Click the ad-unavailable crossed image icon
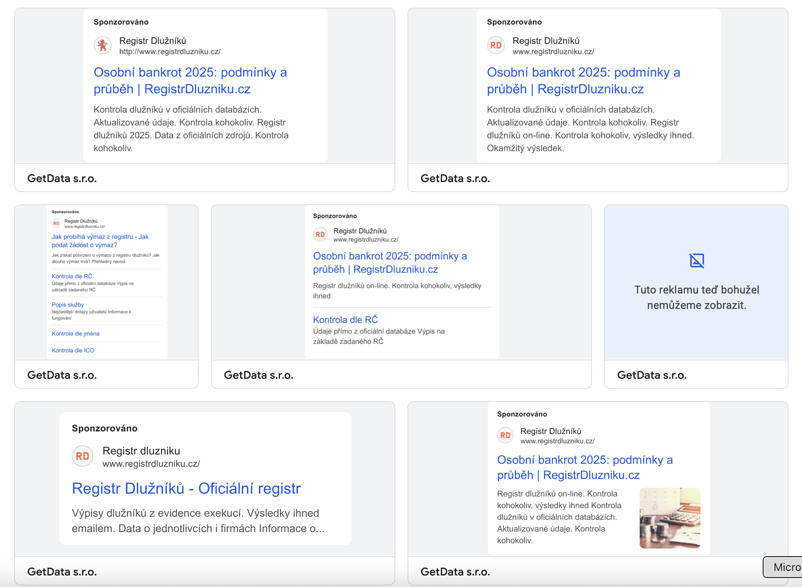The width and height of the screenshot is (802, 587). click(697, 260)
